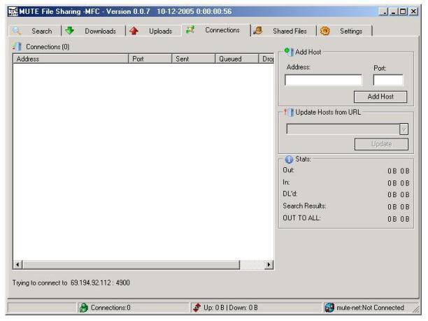The width and height of the screenshot is (428, 321).
Task: Click the Settings tab gear icon
Action: [325, 31]
